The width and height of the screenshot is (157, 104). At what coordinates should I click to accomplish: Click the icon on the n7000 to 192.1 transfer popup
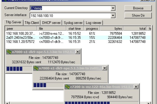click(x=9, y=52)
